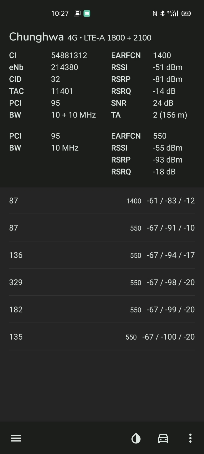The height and width of the screenshot is (454, 204).
Task: Select neighbor cell 135 row
Action: pyautogui.click(x=102, y=337)
